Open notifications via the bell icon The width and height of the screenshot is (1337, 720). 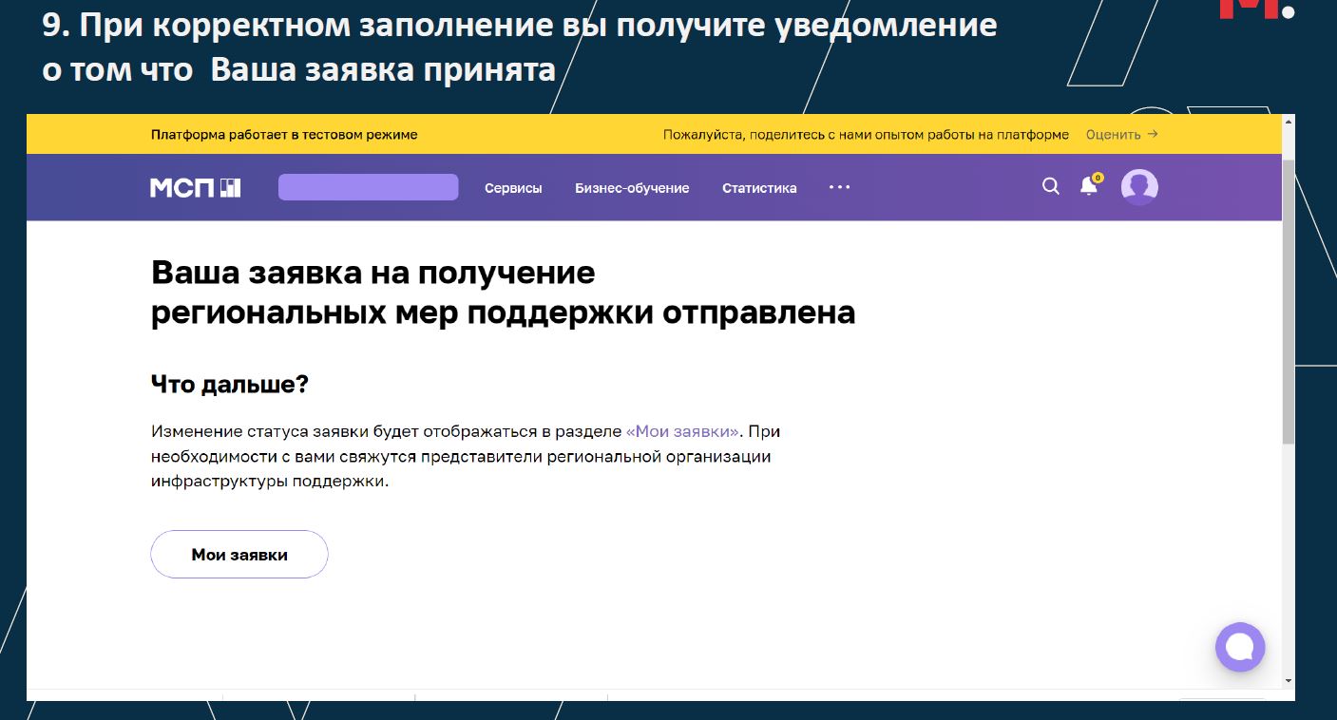click(1089, 186)
